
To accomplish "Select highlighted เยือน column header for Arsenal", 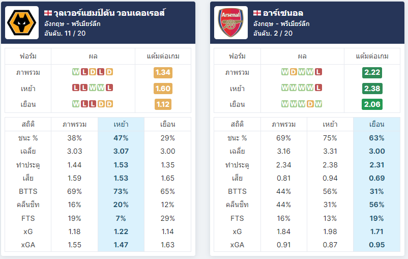I will (x=377, y=125).
